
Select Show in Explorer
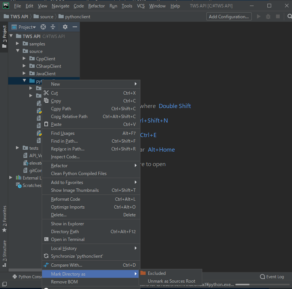[91, 223]
